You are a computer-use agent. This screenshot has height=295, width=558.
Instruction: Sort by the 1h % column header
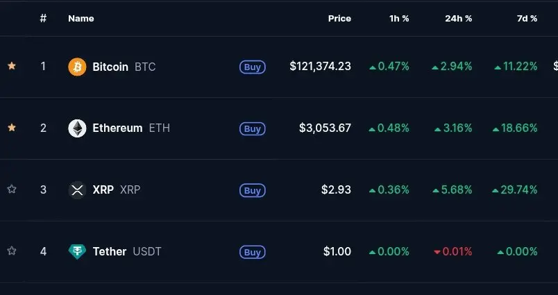coord(399,19)
